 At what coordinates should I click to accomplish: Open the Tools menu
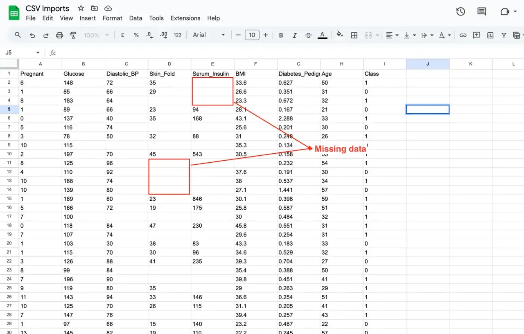[156, 18]
